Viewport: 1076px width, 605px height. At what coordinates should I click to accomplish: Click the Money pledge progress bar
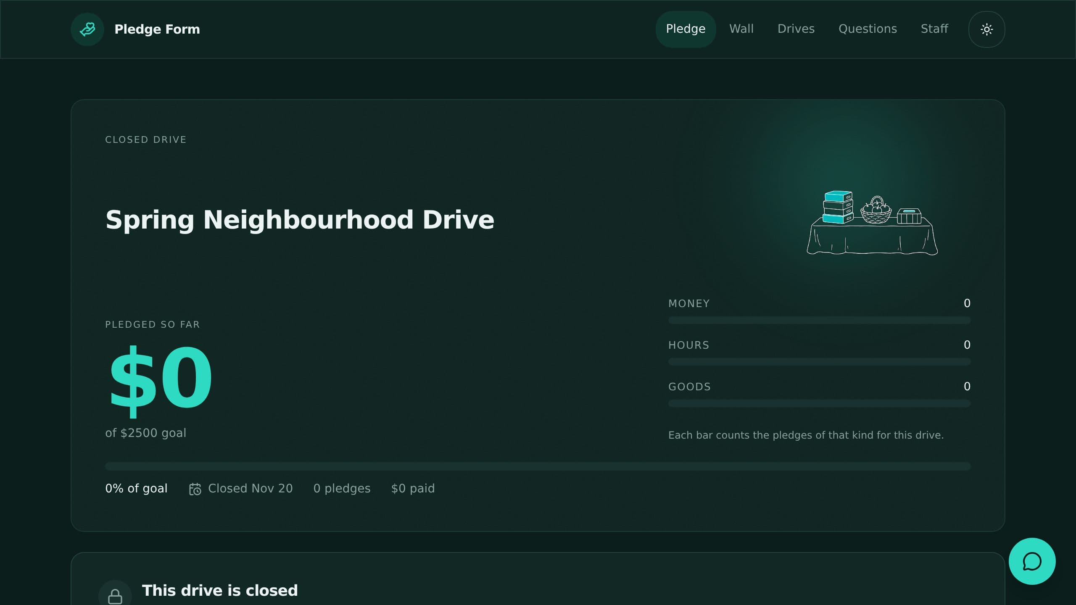point(819,321)
